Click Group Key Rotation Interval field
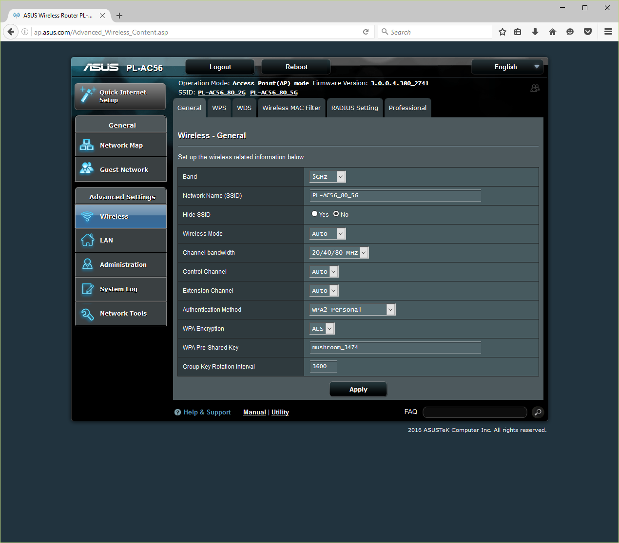Viewport: 619px width, 543px height. point(323,367)
